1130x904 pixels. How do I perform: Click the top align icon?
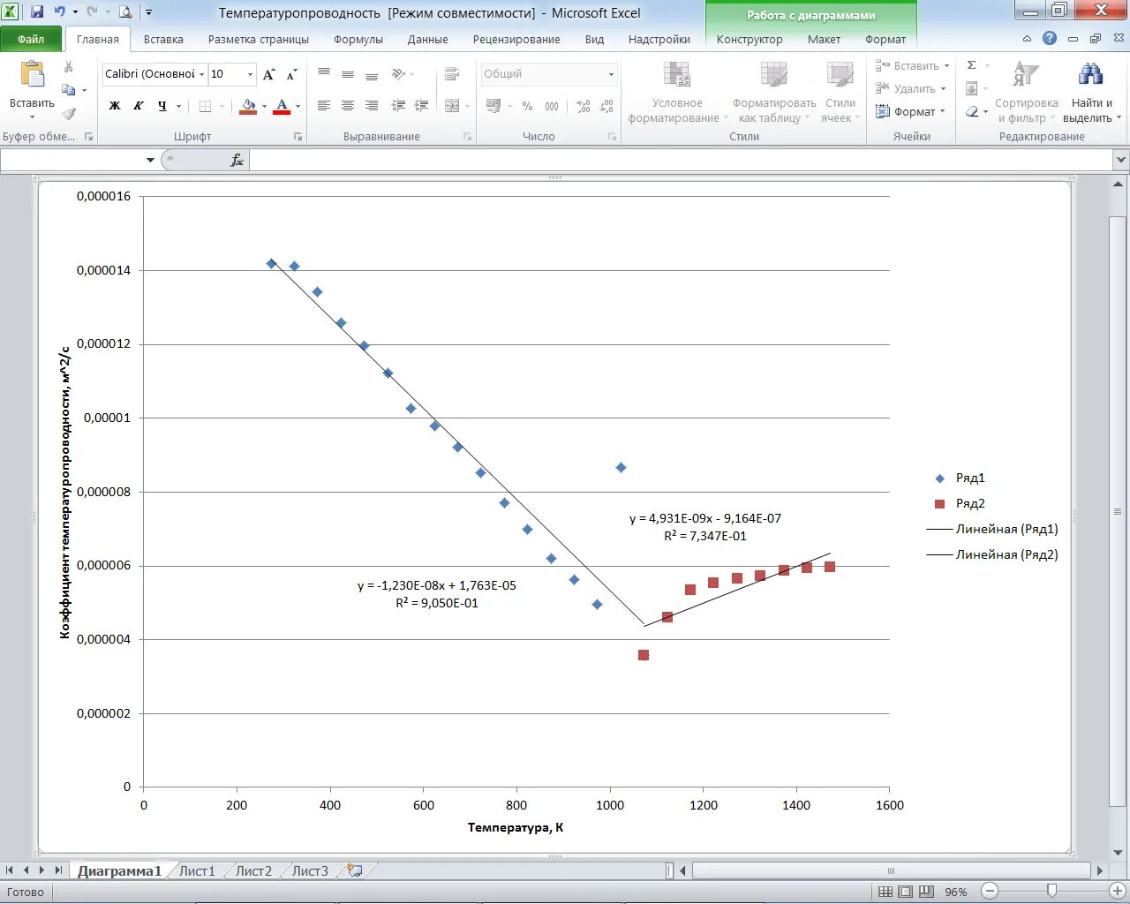(x=324, y=74)
